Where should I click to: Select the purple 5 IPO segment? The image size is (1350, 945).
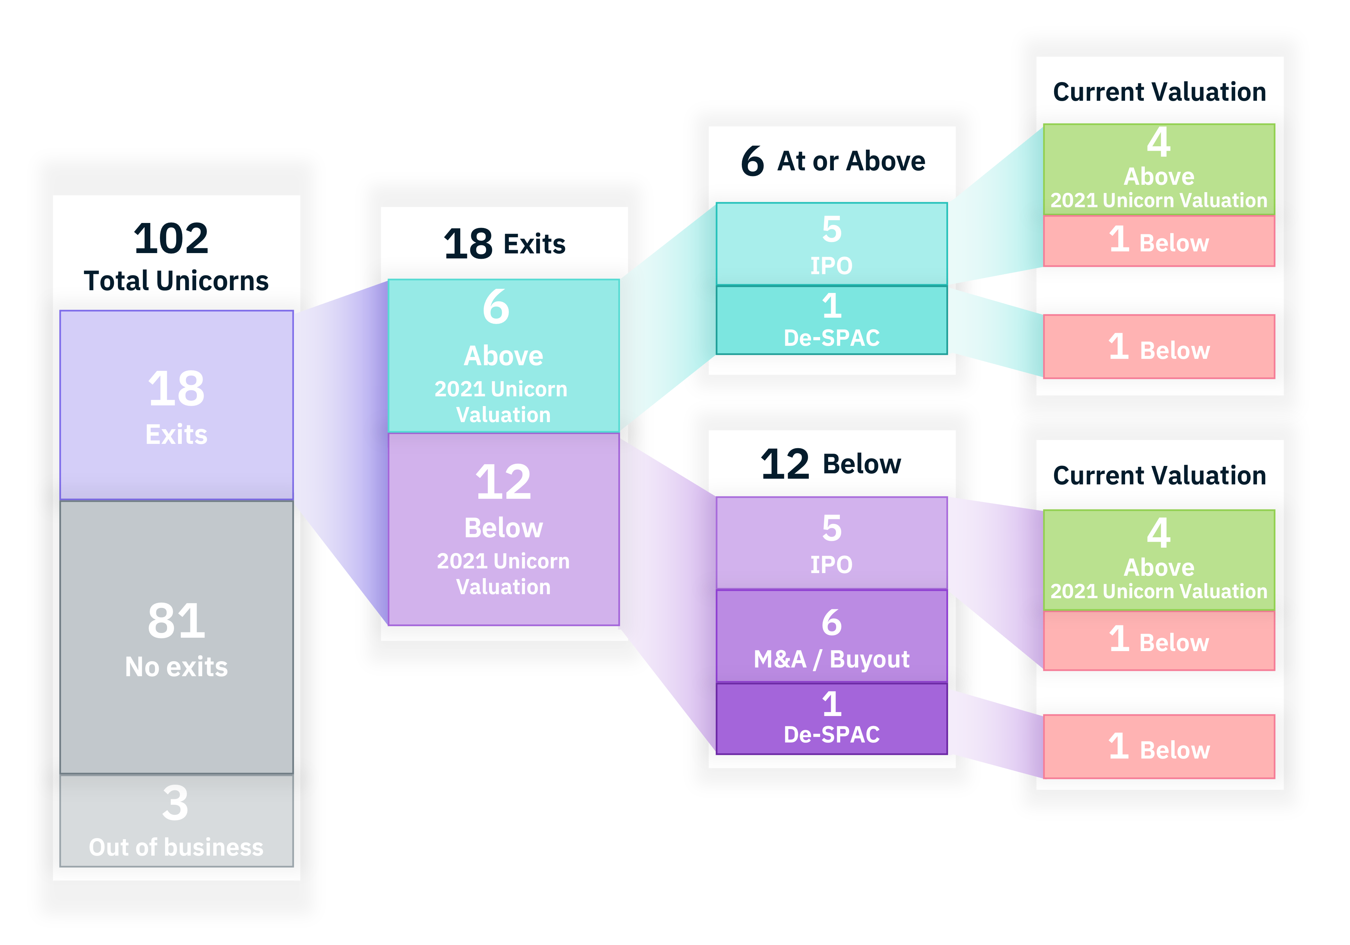pyautogui.click(x=831, y=543)
